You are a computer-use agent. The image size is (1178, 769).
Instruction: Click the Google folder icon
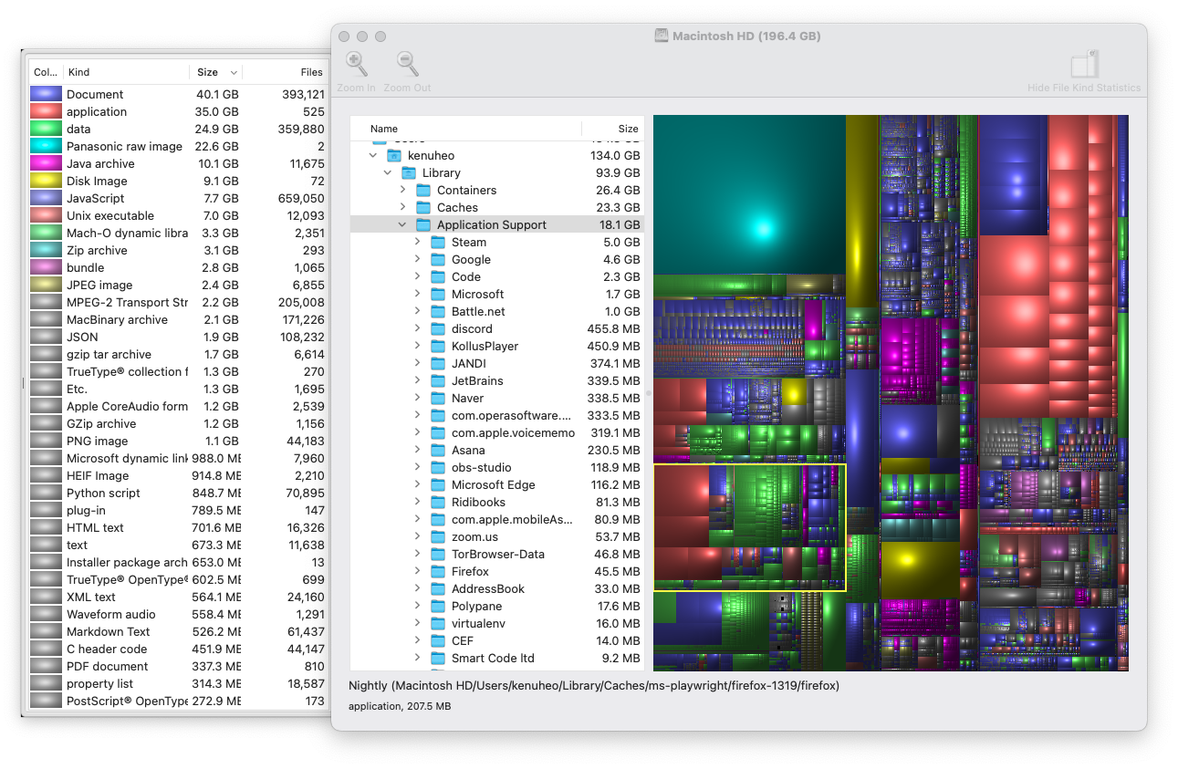pyautogui.click(x=437, y=260)
